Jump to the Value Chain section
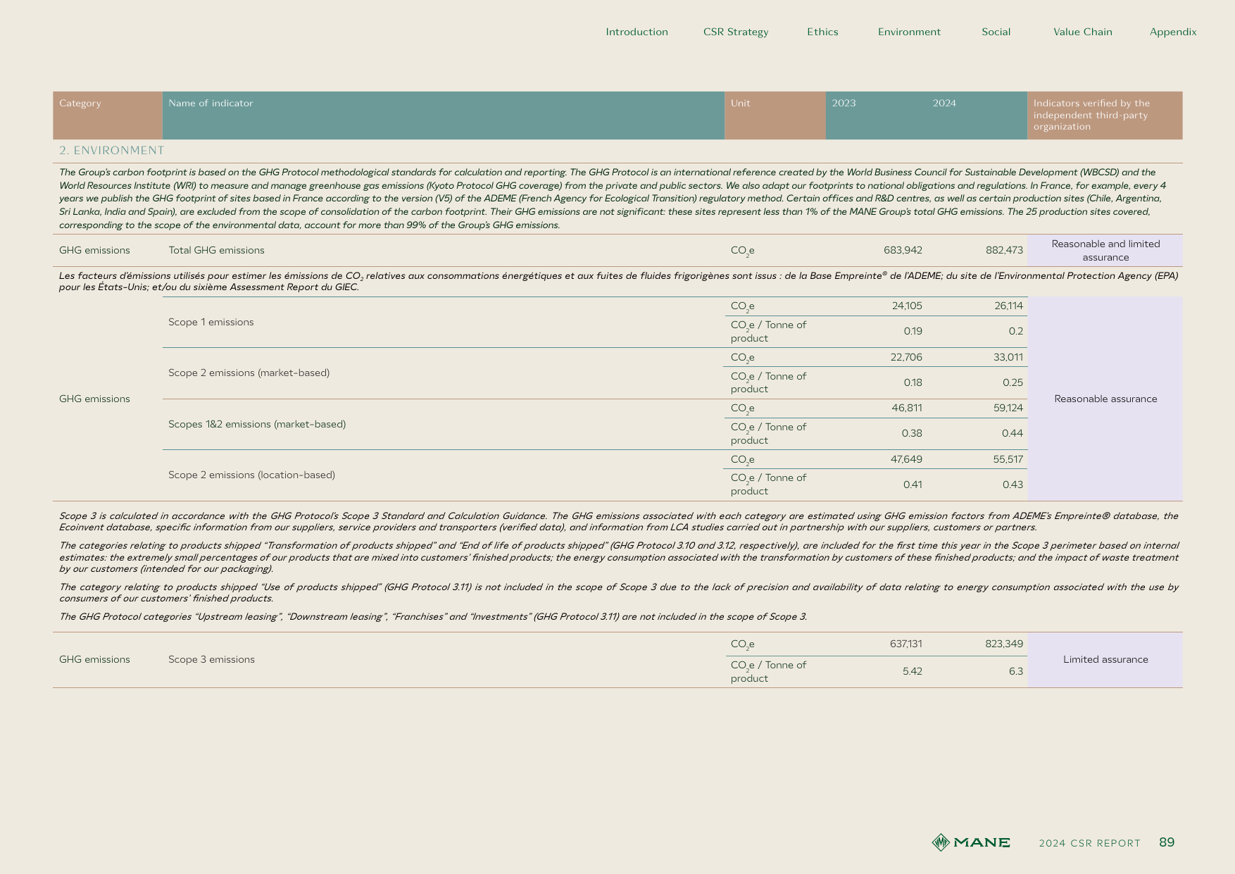The height and width of the screenshot is (874, 1235). 1083,32
